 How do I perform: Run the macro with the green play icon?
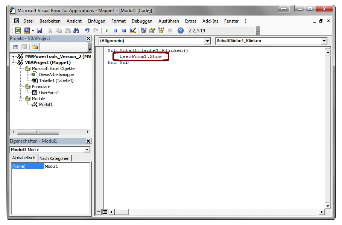[107, 30]
